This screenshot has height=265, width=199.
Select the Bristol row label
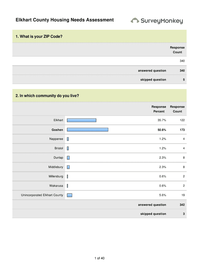point(59,148)
